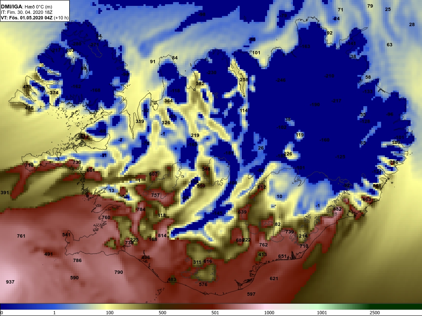The height and width of the screenshot is (316, 422).
Task: Click the map value 784
Action: [141, 209]
